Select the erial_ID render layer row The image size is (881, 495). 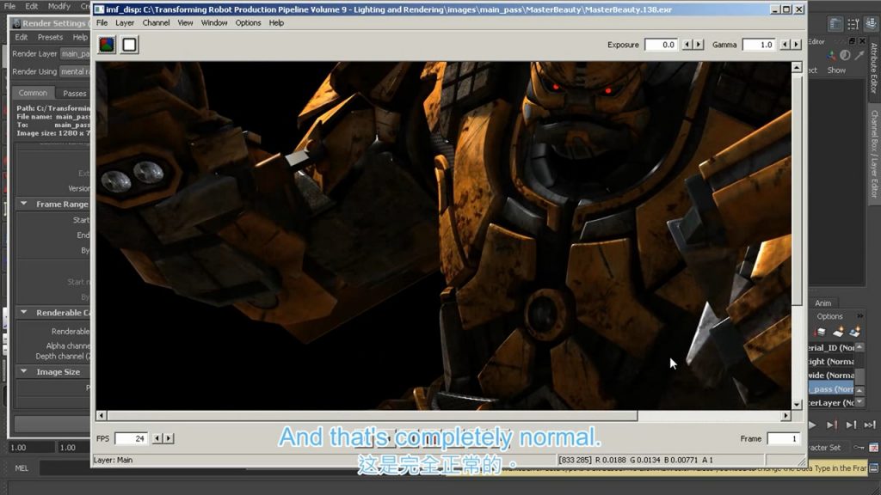[832, 347]
